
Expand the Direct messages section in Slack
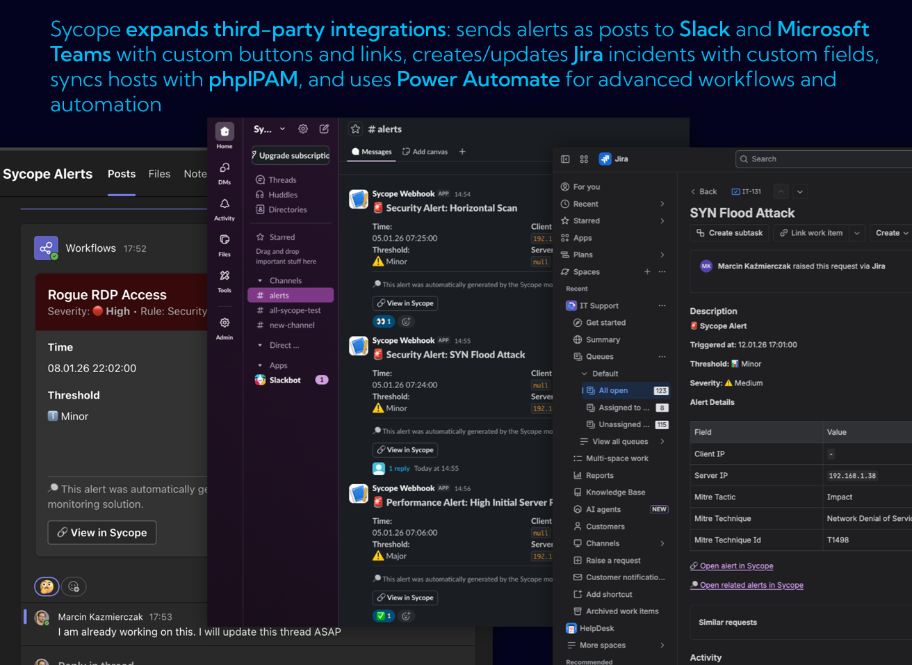[260, 345]
